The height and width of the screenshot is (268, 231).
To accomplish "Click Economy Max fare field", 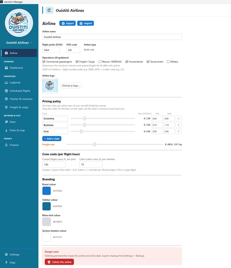I will [169, 119].
